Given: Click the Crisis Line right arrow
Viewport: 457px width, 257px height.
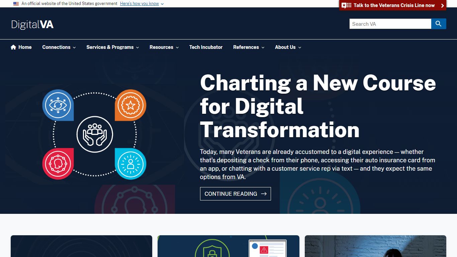Looking at the screenshot, I should point(442,5).
